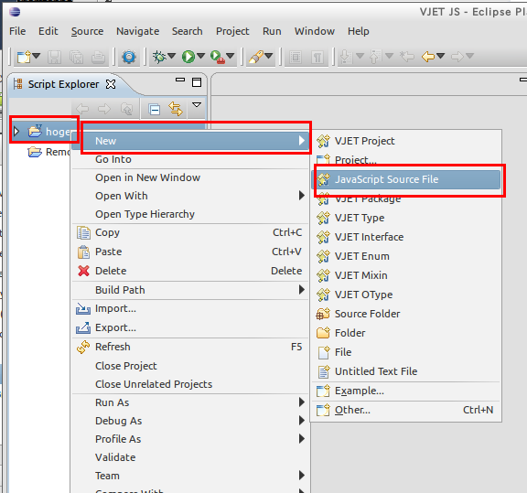
Task: Click the Next Annotation icon
Action: coord(346,57)
